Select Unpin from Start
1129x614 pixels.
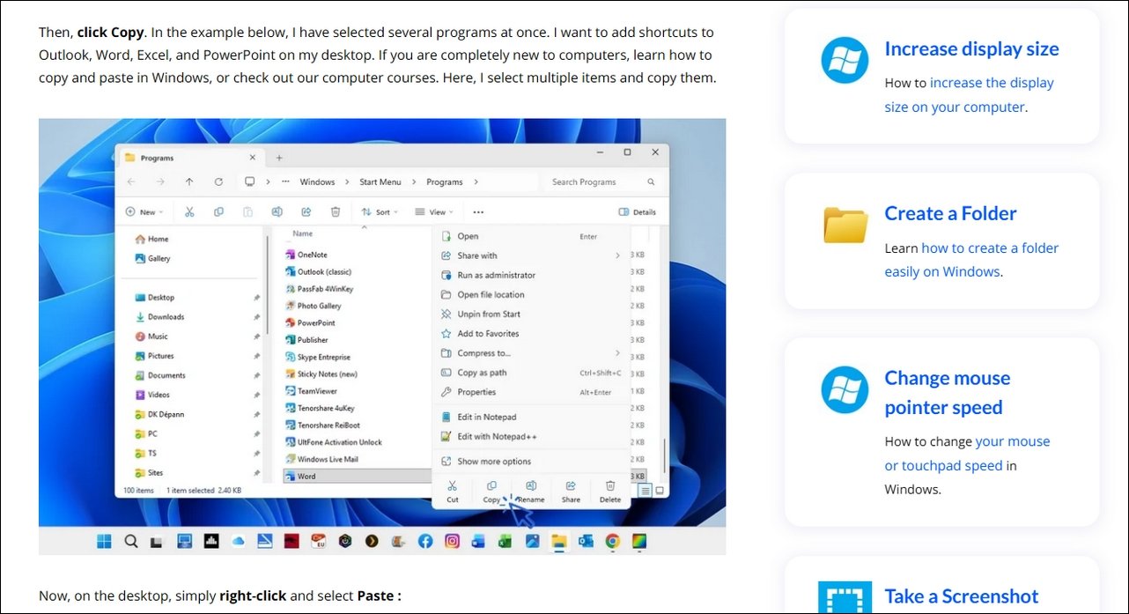pyautogui.click(x=531, y=314)
